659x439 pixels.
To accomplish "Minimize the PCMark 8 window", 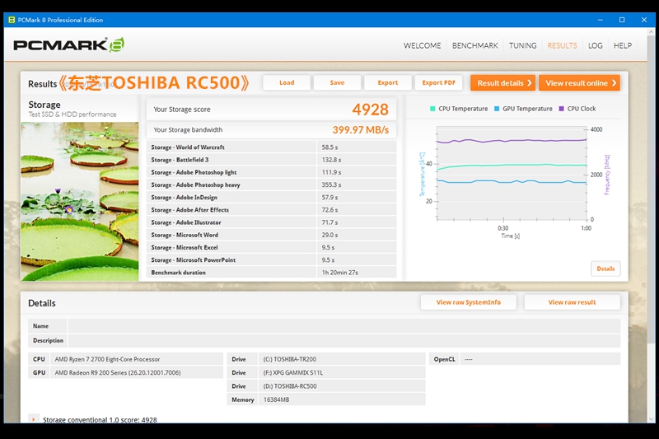I will (x=601, y=20).
